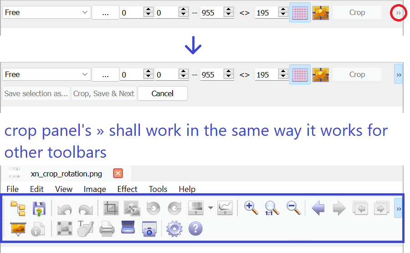
Task: Open the Effect menu
Action: (127, 189)
